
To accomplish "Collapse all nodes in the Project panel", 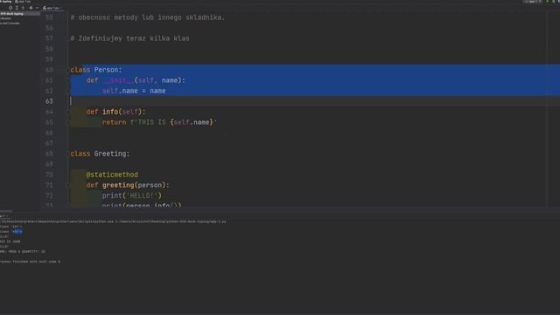I will point(24,8).
